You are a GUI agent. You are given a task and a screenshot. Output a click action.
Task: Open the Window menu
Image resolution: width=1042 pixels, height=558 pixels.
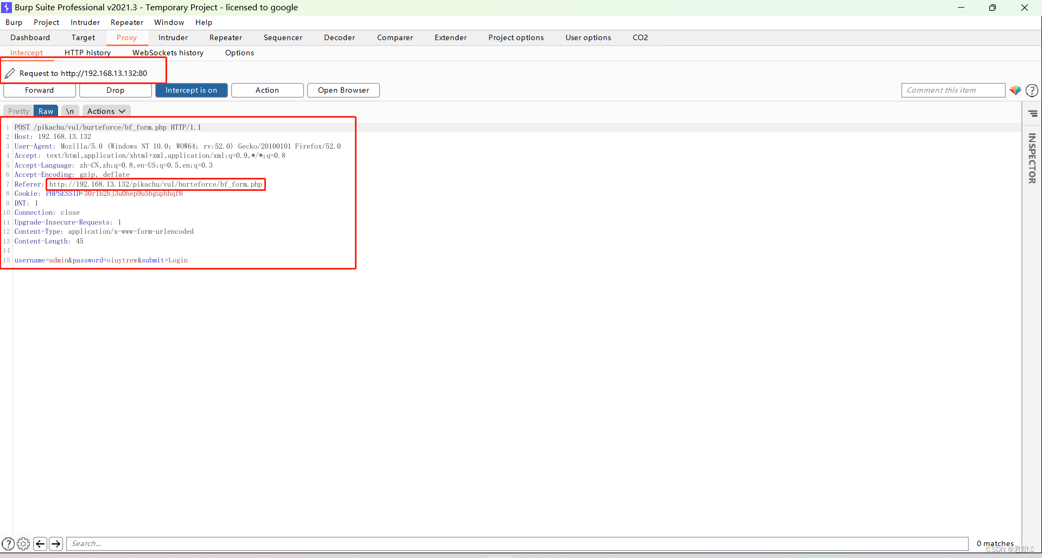point(169,22)
